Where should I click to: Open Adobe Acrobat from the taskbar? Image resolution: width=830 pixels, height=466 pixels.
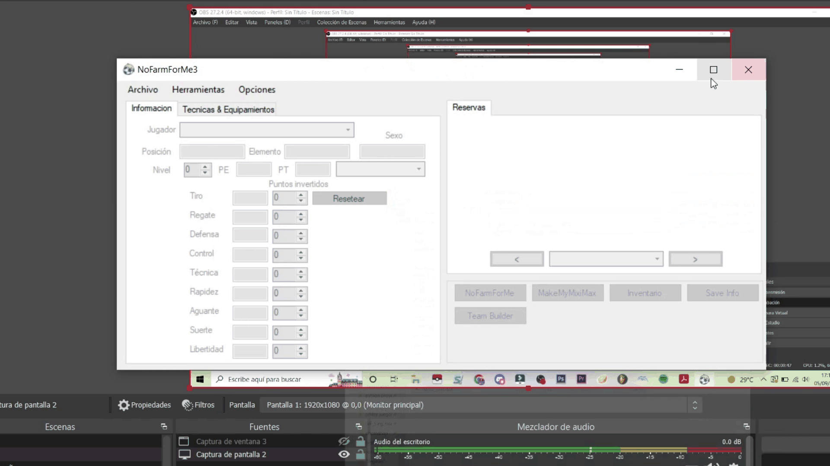point(683,379)
